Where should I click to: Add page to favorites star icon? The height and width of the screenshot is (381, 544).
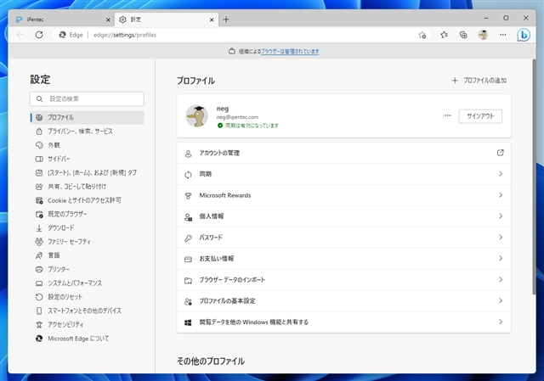click(x=422, y=35)
